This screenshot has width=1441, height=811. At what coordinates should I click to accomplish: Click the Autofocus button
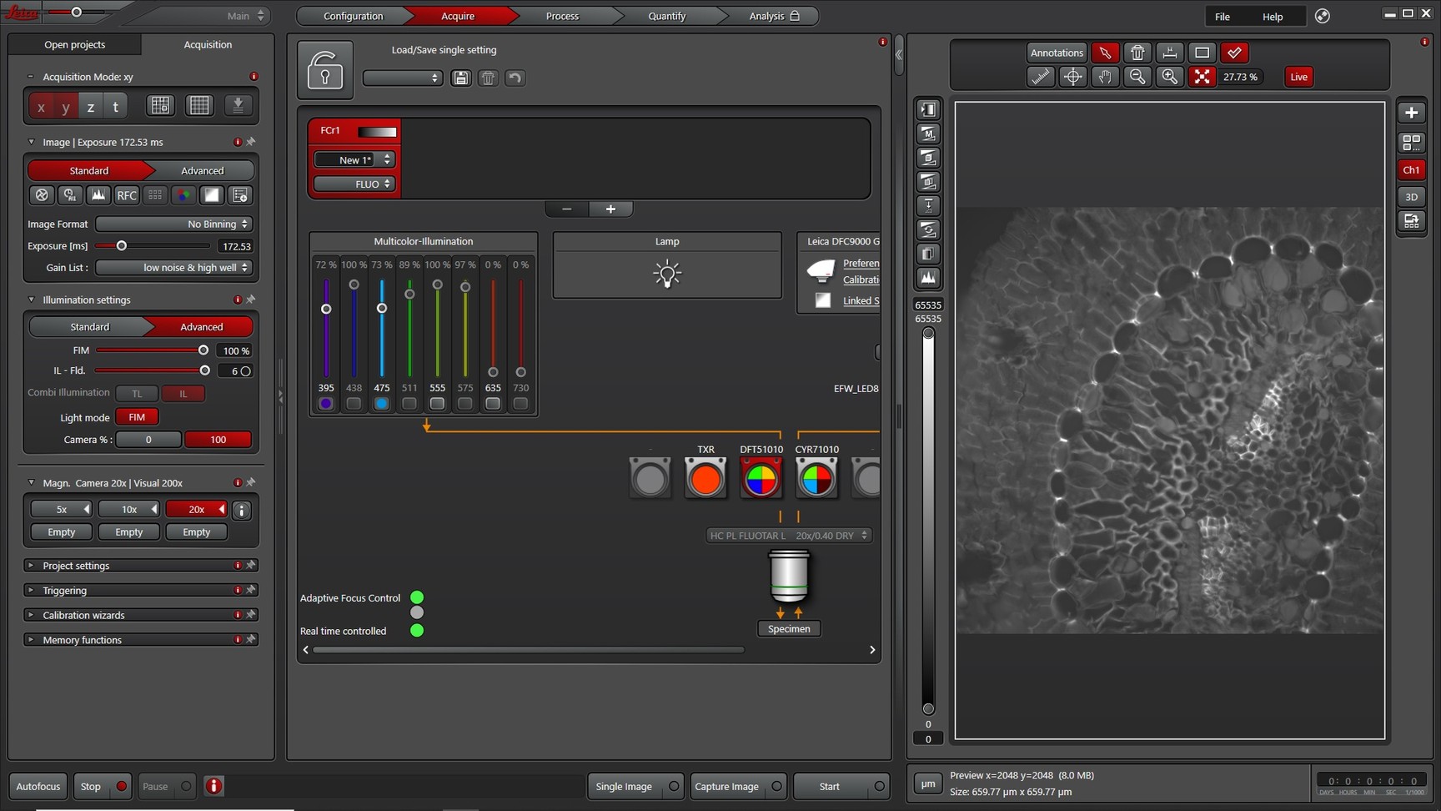pos(37,786)
